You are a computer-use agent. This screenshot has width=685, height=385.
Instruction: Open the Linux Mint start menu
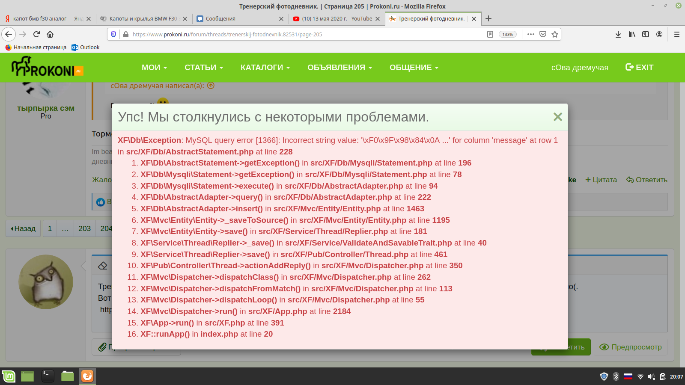point(9,376)
